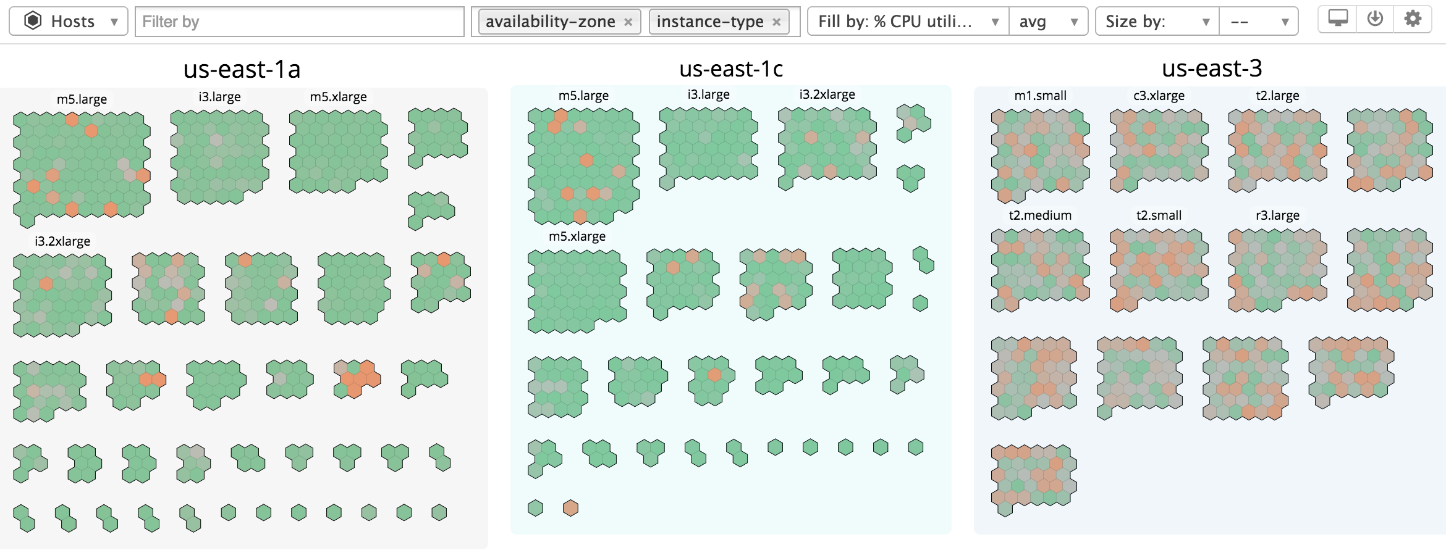This screenshot has height=558, width=1446.
Task: Open the Hosts selector dropdown
Action: (x=113, y=22)
